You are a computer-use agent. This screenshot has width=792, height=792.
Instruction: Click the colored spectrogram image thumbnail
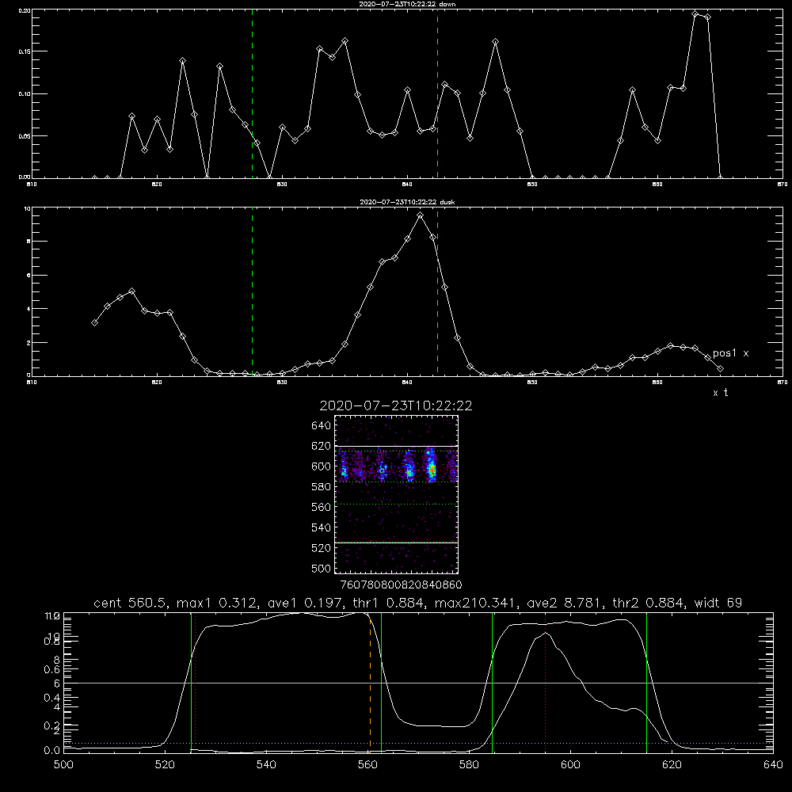click(396, 494)
